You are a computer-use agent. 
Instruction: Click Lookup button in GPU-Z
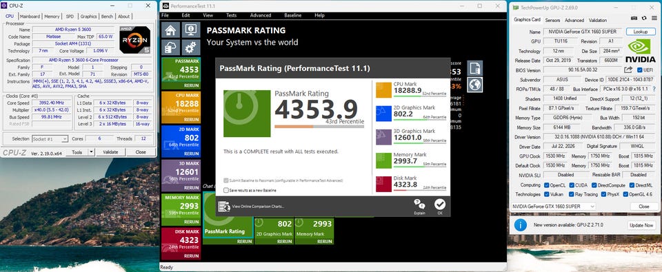point(641,32)
